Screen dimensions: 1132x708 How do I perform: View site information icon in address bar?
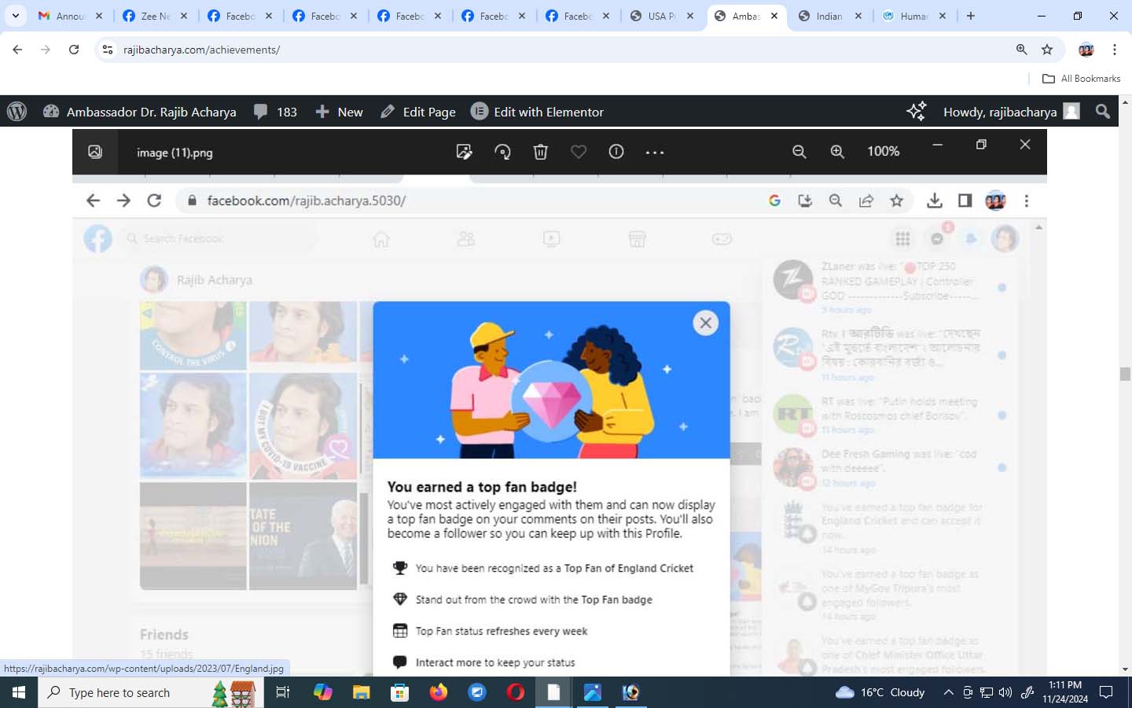[x=108, y=50]
